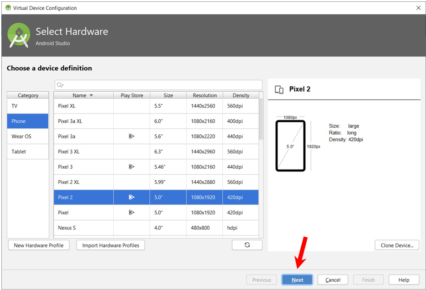
Task: Click the device icon beside Pixel 2 title
Action: [x=279, y=89]
